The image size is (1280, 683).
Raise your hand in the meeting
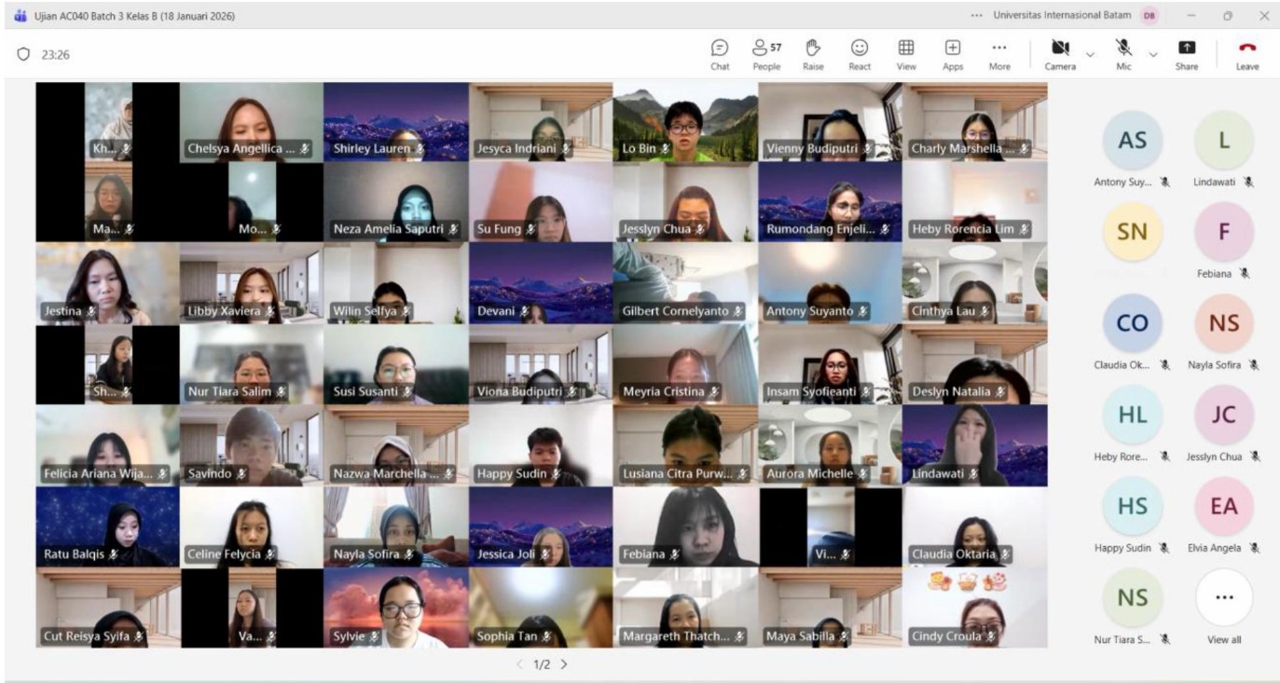pos(813,54)
